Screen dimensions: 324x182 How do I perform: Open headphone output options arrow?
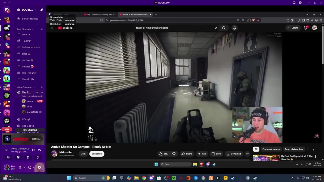[34, 167]
